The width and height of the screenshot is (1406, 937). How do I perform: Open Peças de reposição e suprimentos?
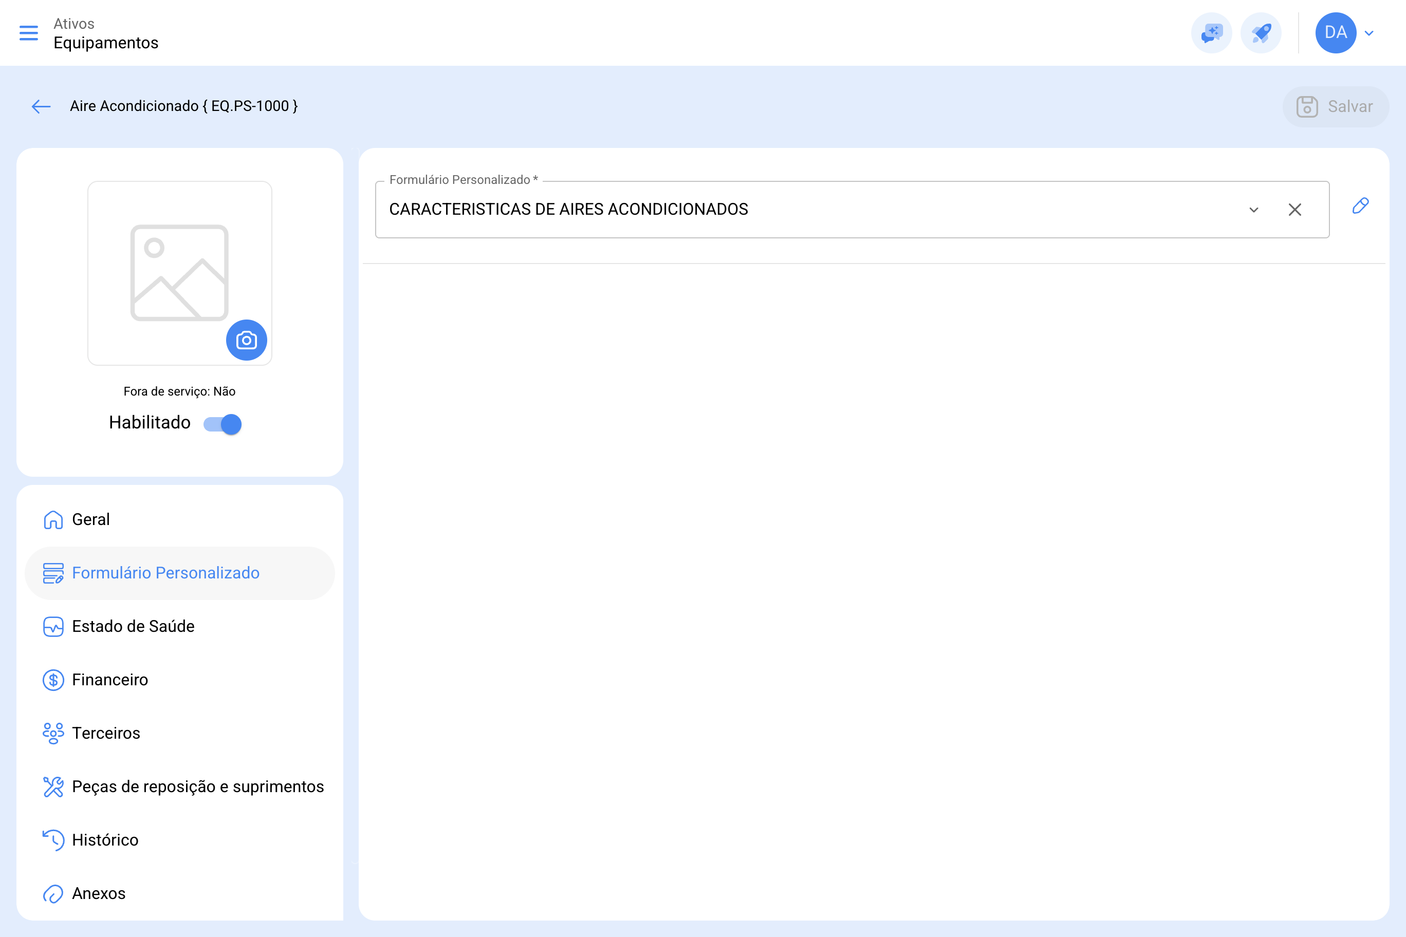(x=179, y=786)
